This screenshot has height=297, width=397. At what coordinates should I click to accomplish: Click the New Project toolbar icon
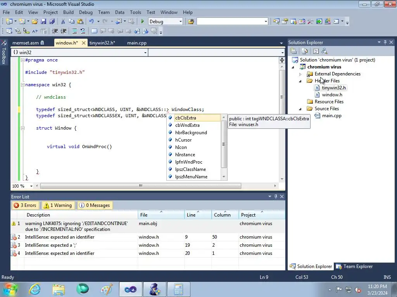[x=9, y=22]
